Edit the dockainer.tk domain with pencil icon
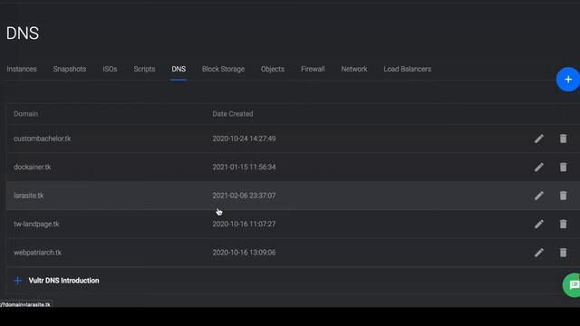 539,167
